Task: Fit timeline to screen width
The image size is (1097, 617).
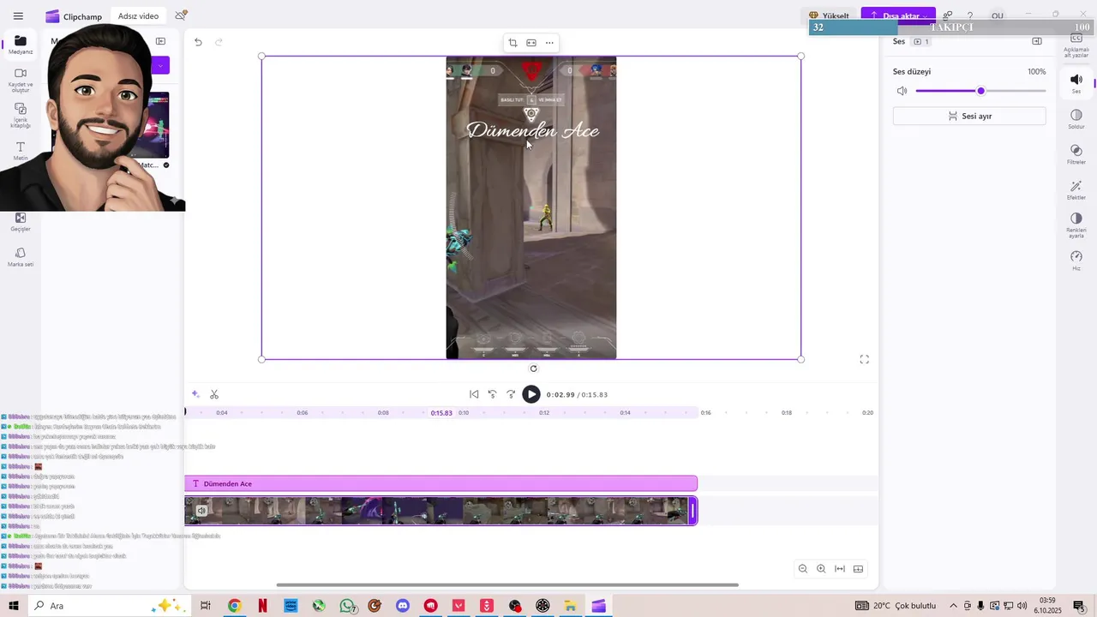Action: coord(840,569)
